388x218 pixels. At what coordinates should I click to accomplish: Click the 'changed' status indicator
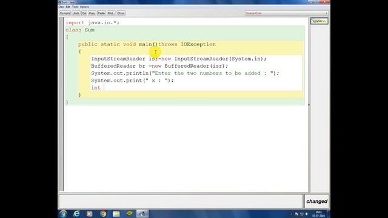pyautogui.click(x=316, y=201)
